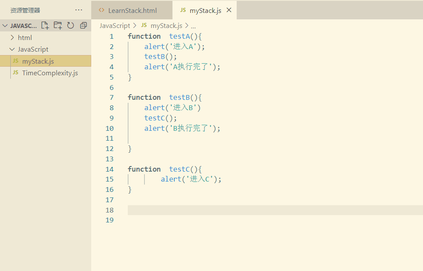Place cursor on highlighted empty line 18
The width and height of the screenshot is (423, 271).
275,210
